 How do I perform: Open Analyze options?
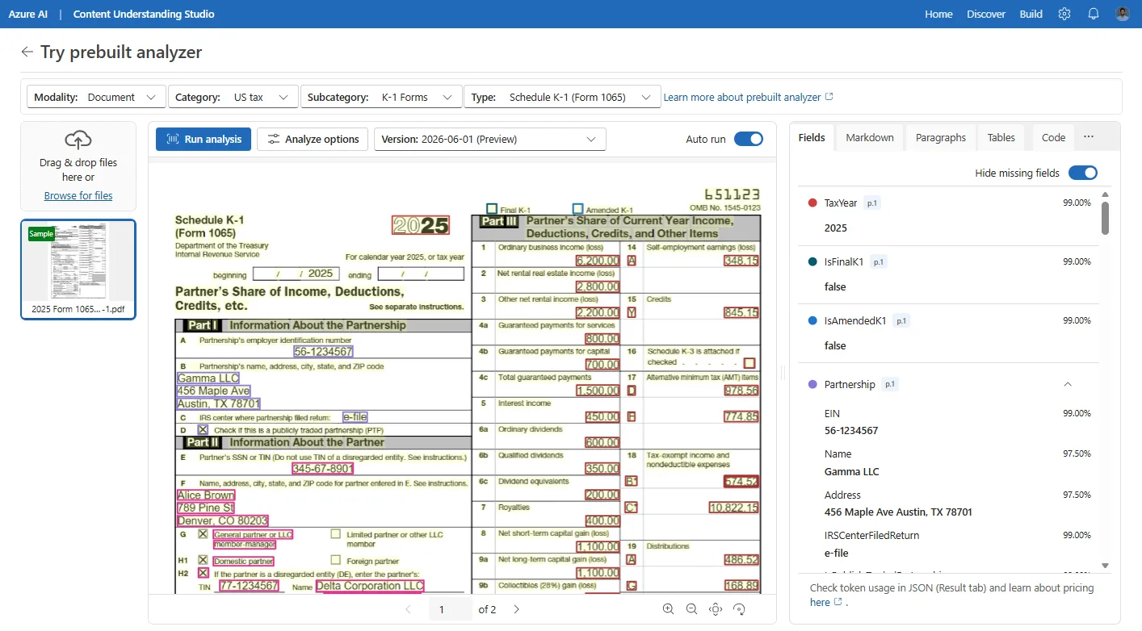pos(313,139)
